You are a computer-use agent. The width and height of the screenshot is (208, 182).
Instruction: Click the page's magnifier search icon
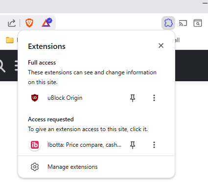point(2,66)
